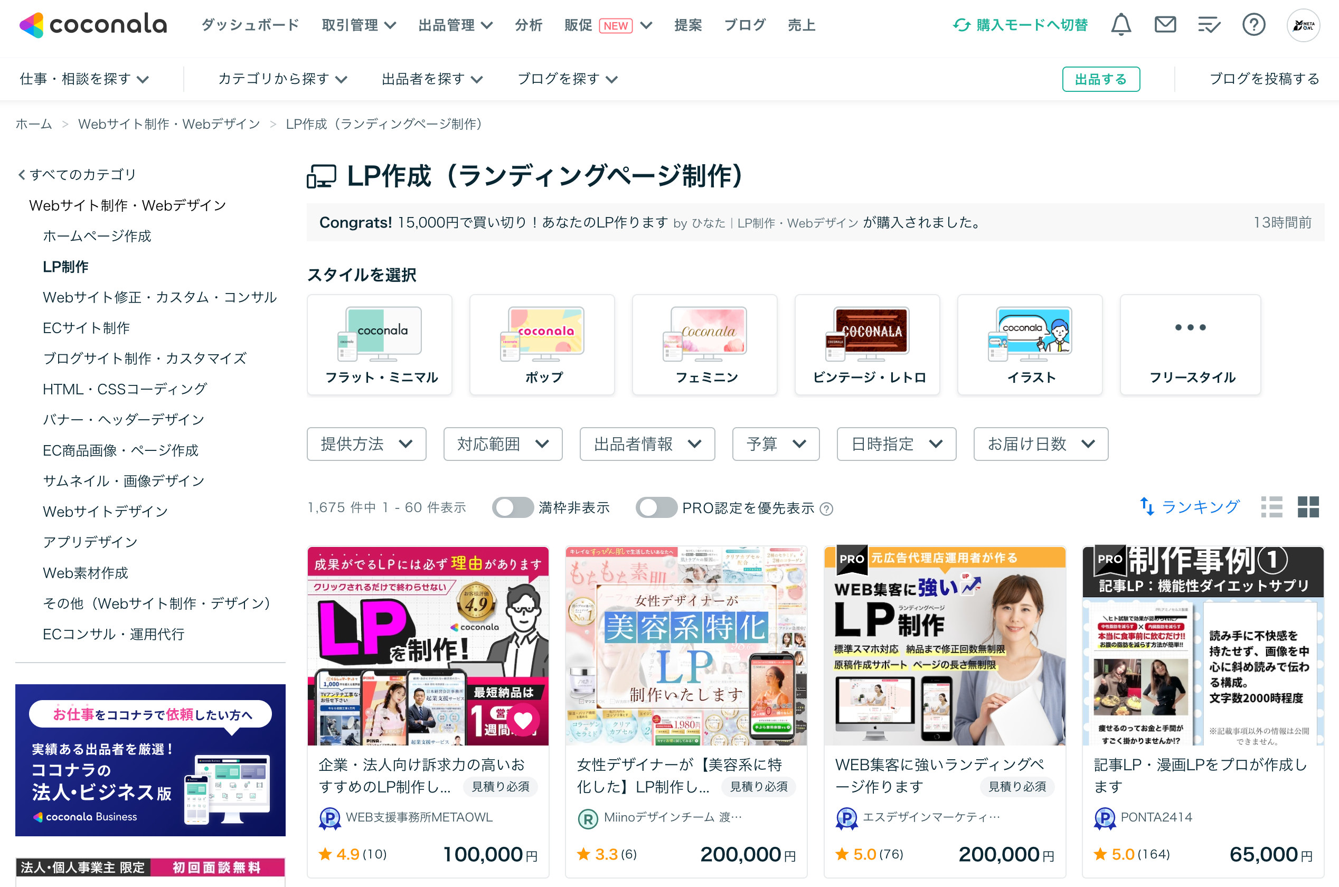The height and width of the screenshot is (887, 1339).
Task: Open 美容系特化 LP service thumbnail
Action: pos(686,645)
